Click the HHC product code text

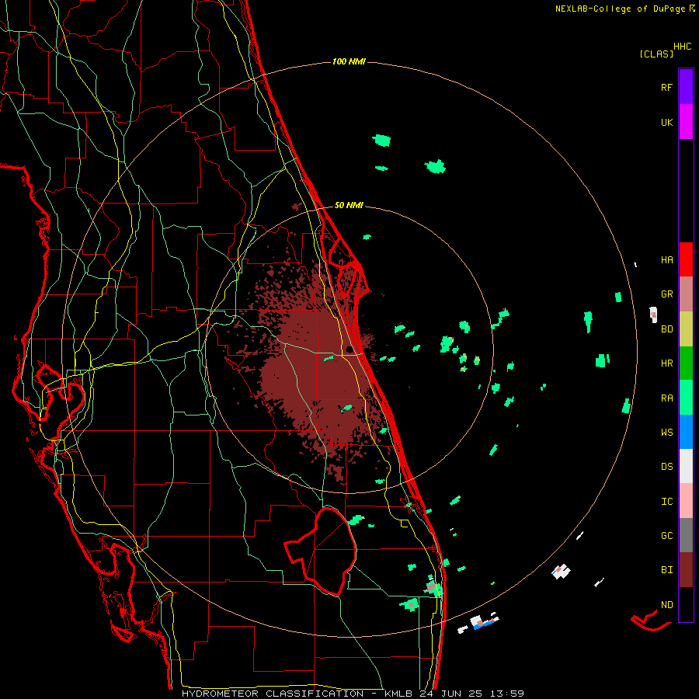point(682,47)
